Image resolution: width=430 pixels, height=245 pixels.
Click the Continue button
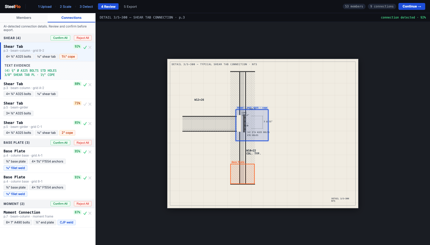412,6
